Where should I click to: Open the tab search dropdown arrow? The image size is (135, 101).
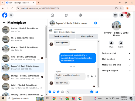click(x=3, y=3)
